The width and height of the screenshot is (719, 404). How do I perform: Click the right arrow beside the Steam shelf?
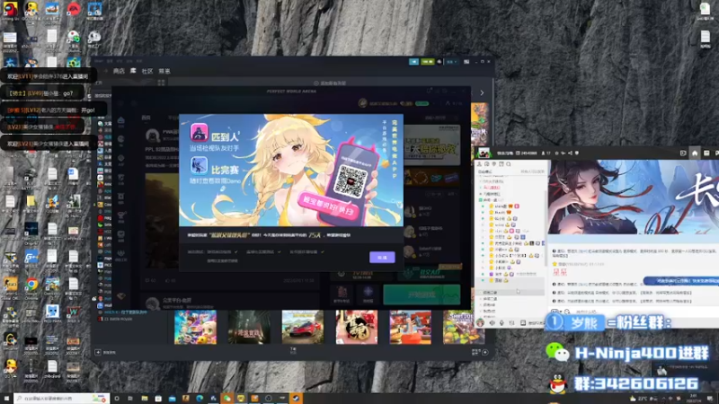point(482,92)
